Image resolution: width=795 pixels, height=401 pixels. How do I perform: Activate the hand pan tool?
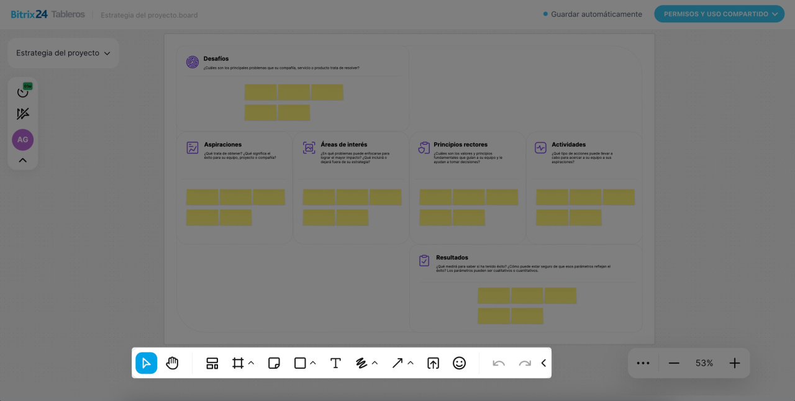172,363
